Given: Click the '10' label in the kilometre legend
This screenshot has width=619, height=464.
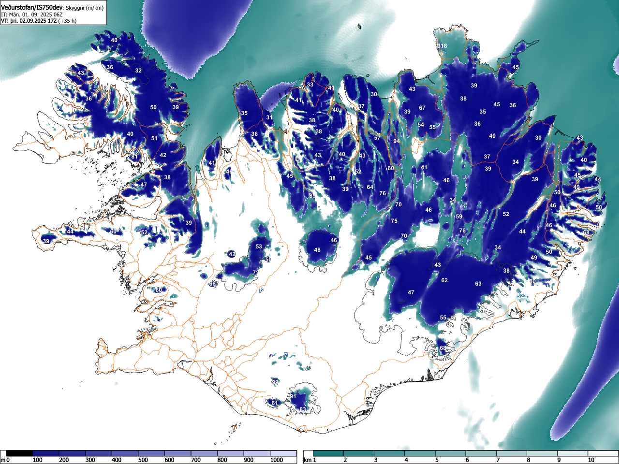Looking at the screenshot, I should point(590,460).
